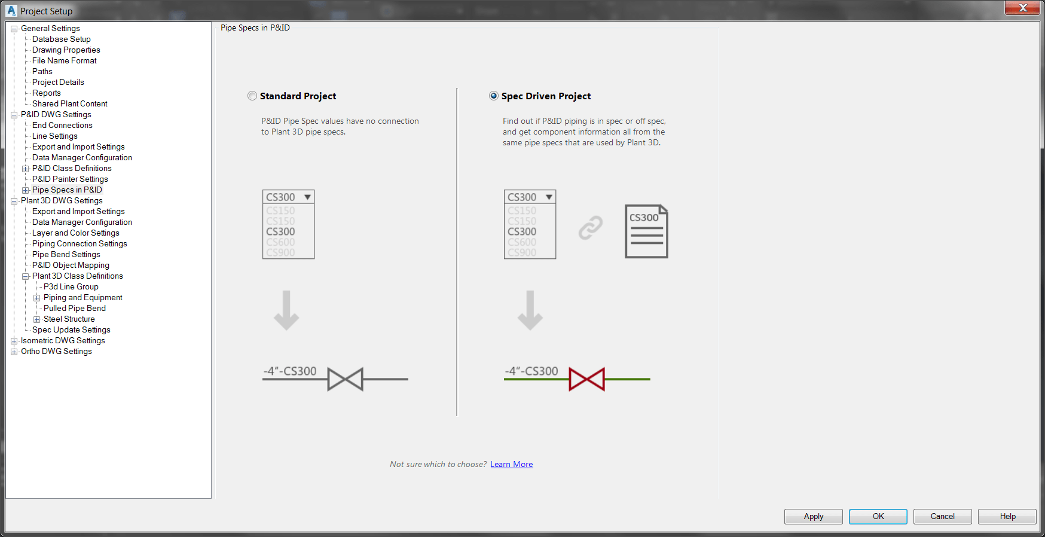Click the Autodesk logo in title bar
The image size is (1045, 537).
(11, 11)
